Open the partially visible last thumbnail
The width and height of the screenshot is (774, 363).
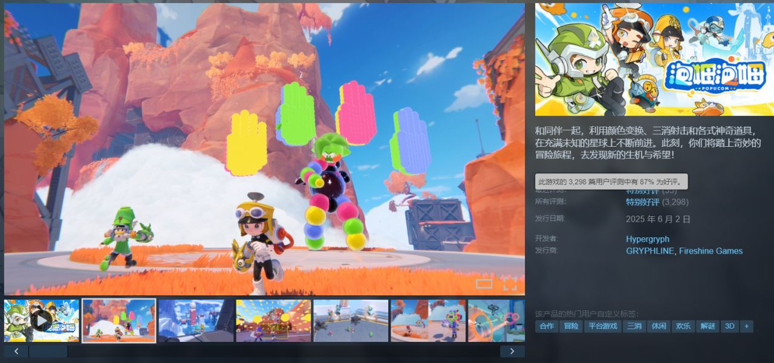pos(496,321)
